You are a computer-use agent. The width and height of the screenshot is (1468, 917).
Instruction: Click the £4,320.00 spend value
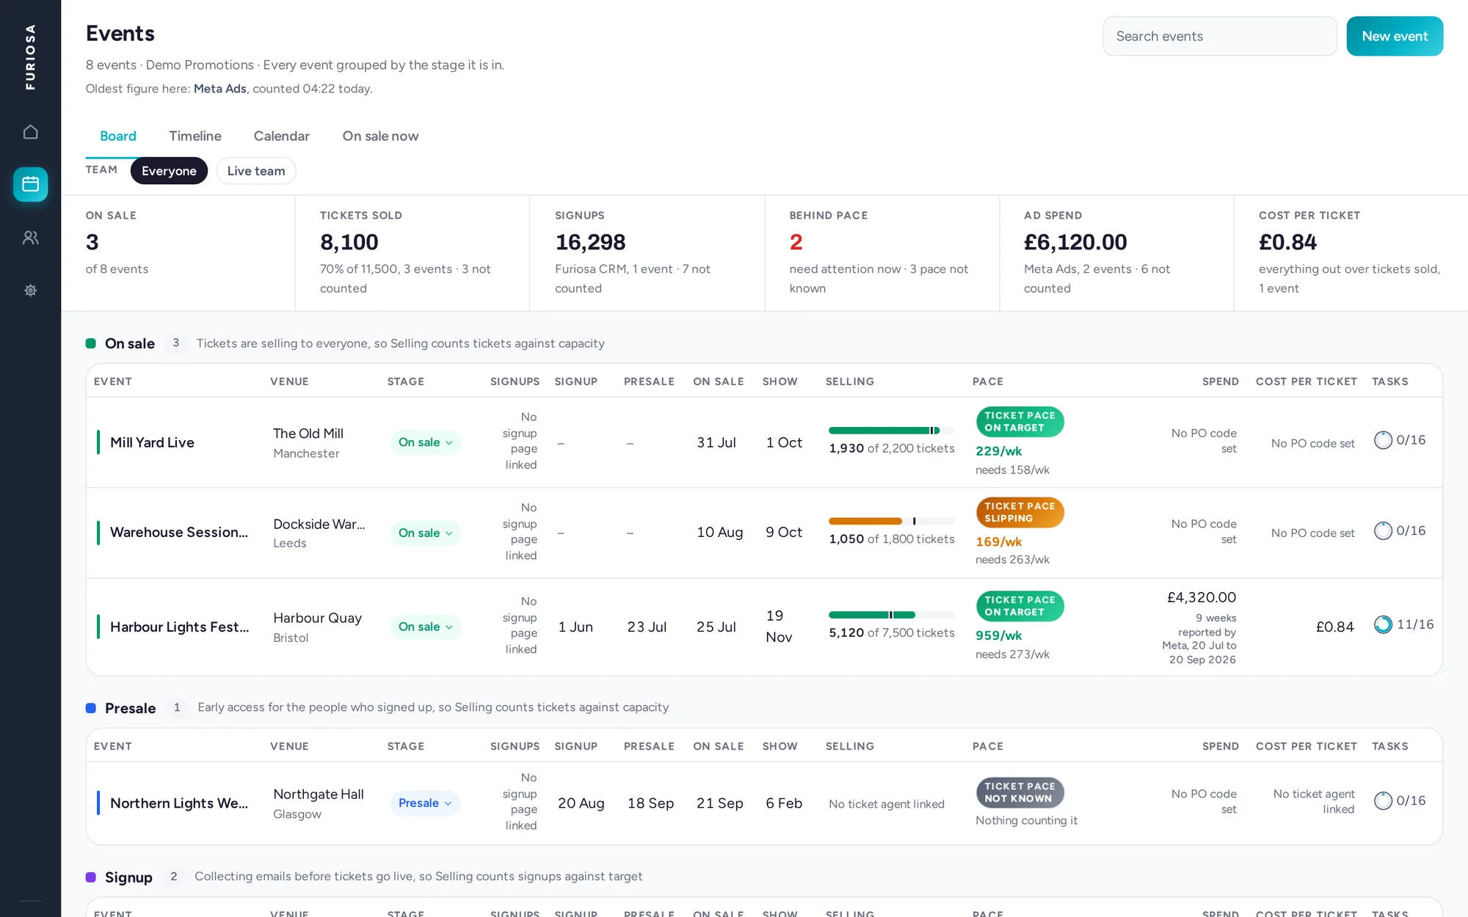pyautogui.click(x=1202, y=598)
